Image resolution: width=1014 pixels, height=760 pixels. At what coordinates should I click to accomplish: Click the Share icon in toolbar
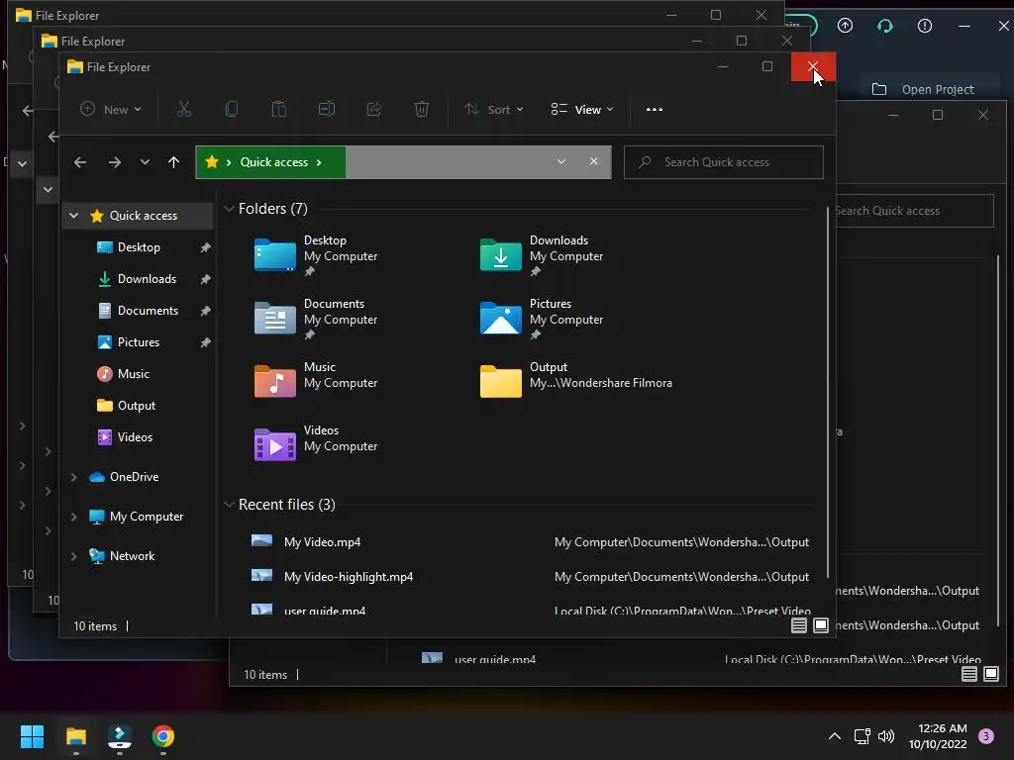coord(373,109)
